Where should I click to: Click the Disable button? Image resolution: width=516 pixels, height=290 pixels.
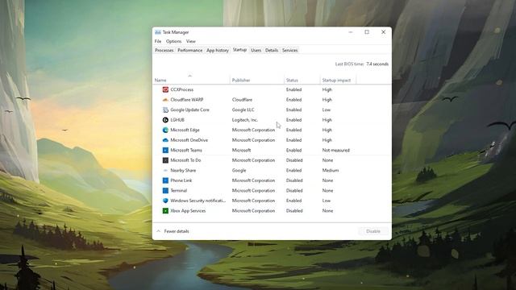point(373,231)
